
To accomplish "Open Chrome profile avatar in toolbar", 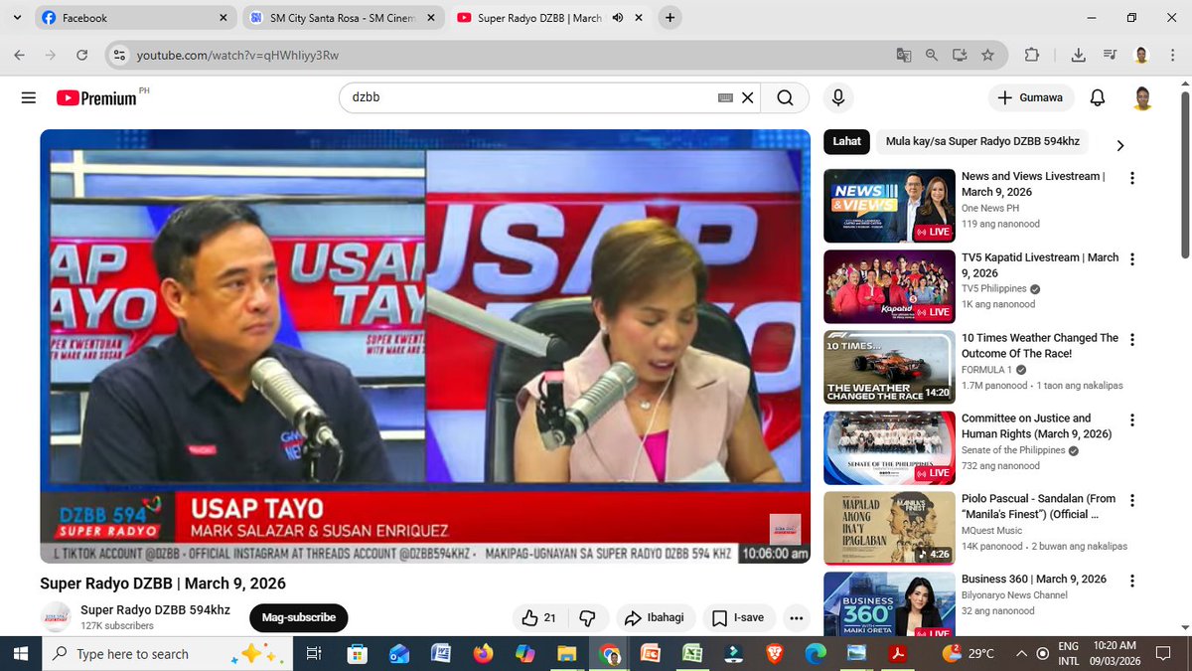I will [1142, 55].
